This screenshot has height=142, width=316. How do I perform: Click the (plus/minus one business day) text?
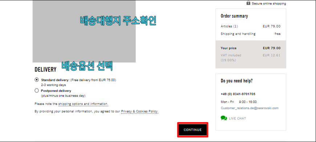pyautogui.click(x=63, y=96)
